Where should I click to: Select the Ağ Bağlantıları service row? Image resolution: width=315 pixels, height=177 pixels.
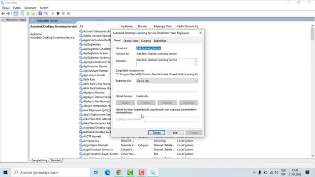point(92,45)
